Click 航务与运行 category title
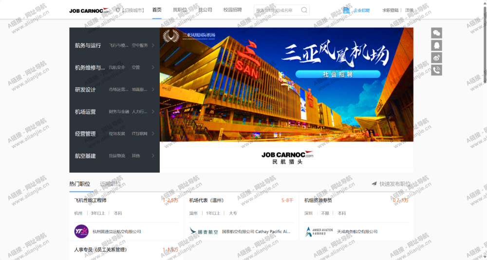This screenshot has height=260, width=487. (88, 45)
